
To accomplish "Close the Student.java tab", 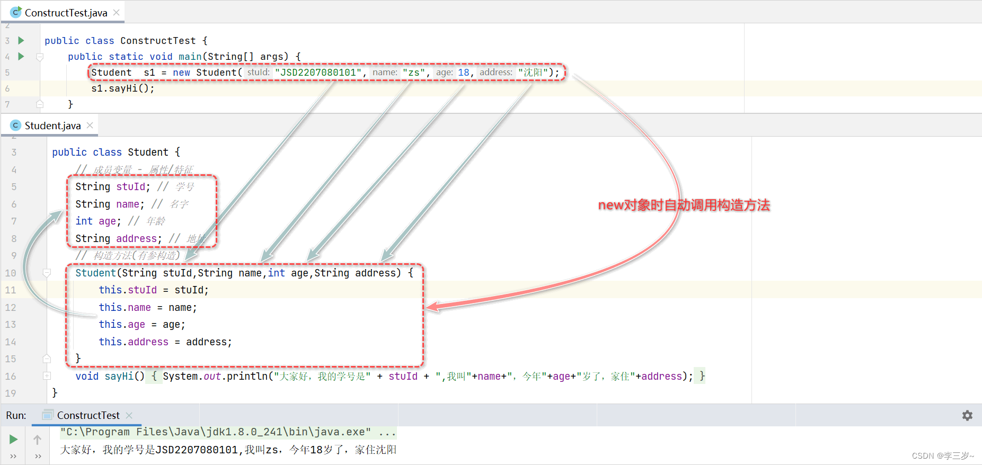I will coord(90,125).
